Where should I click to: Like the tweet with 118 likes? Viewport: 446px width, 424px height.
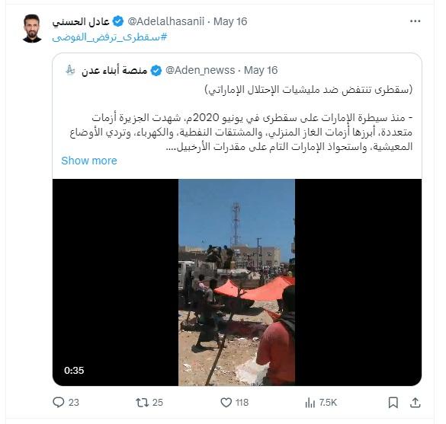(226, 402)
